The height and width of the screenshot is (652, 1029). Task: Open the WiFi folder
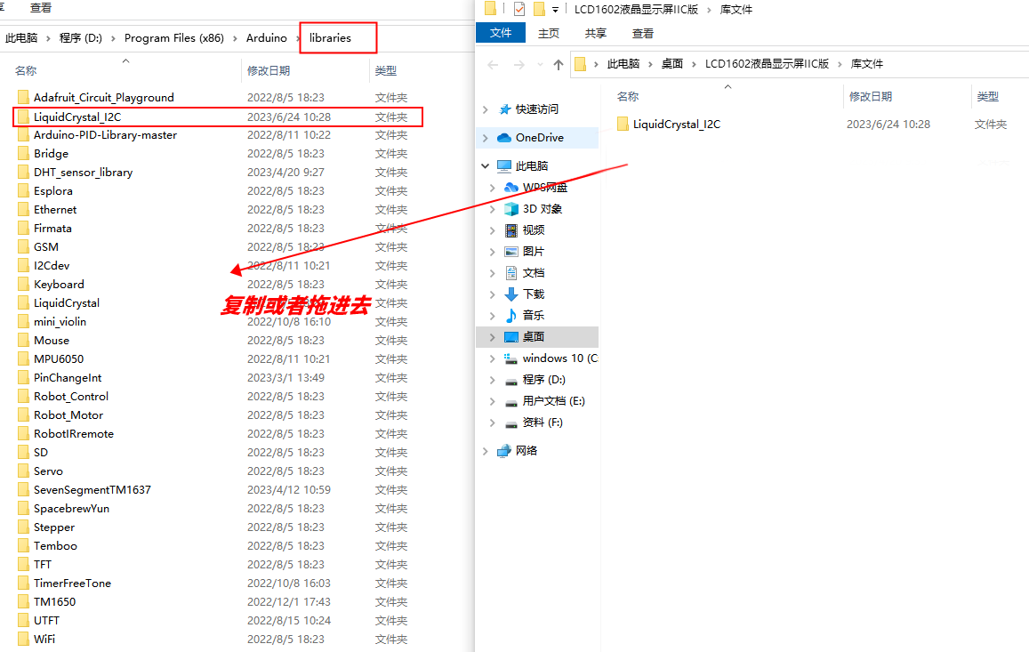click(44, 639)
